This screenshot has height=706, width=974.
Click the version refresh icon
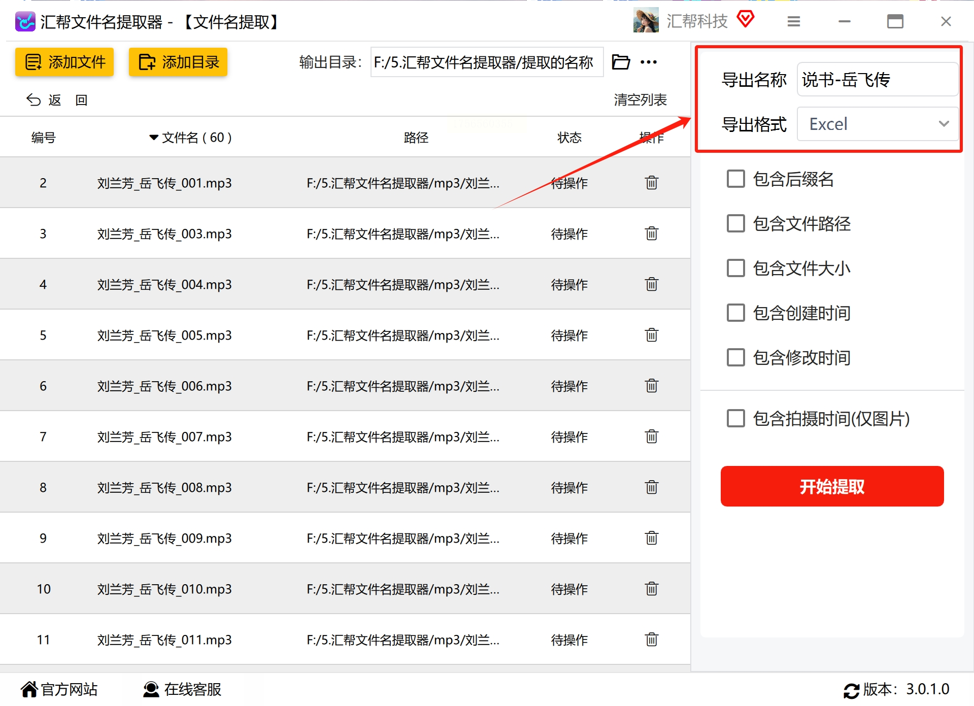click(851, 690)
